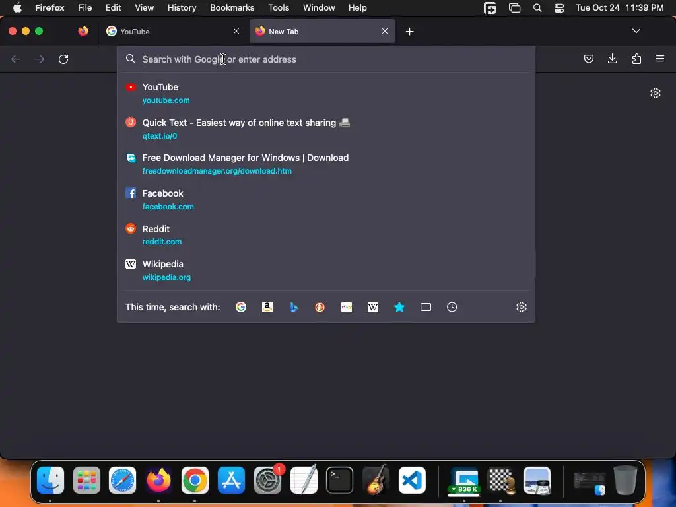Open Launchpad from the Dock
Viewport: 676px width, 507px height.
(x=86, y=480)
